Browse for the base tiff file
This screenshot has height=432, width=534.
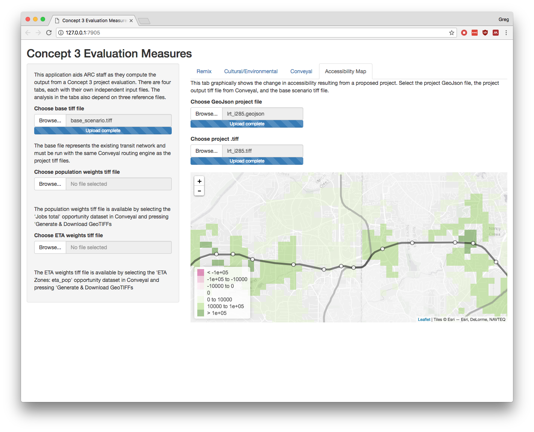[x=50, y=120]
